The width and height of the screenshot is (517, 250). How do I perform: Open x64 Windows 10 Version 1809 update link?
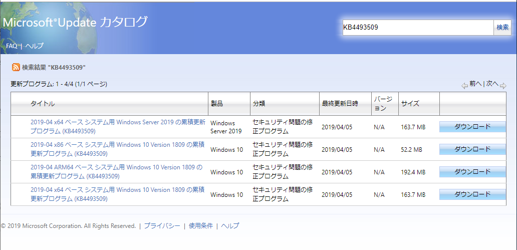coord(117,194)
